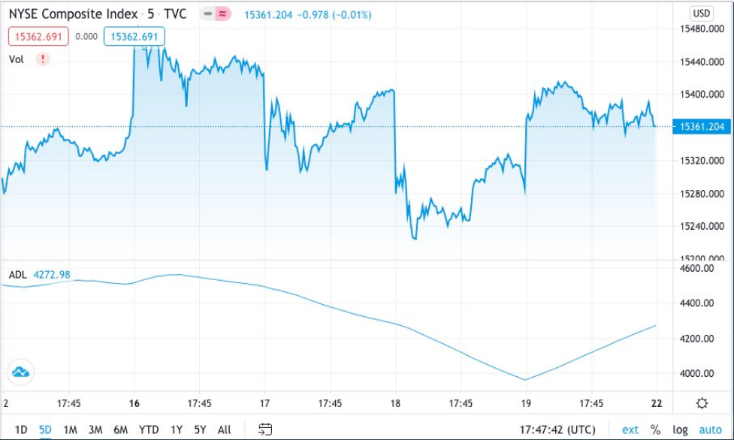Open chart settings gear icon

[702, 403]
